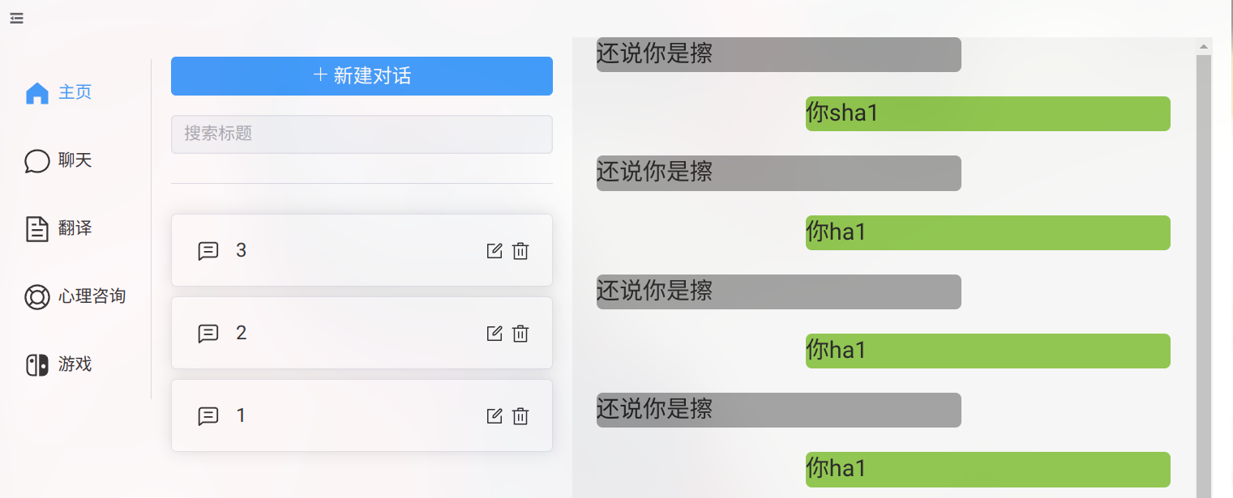Image resolution: width=1233 pixels, height=498 pixels.
Task: Click the green 你sha1 message bubble
Action: 987,113
